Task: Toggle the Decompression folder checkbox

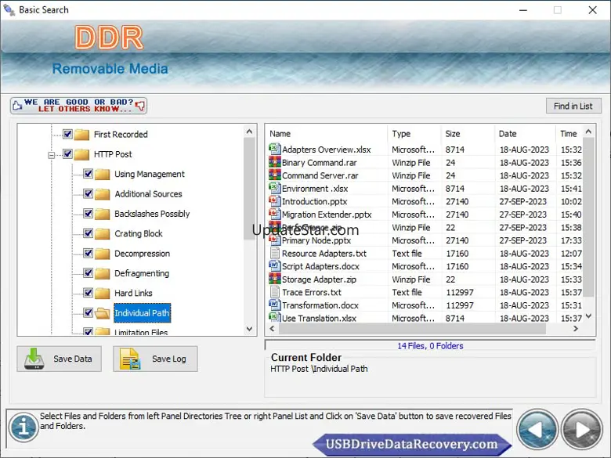Action: (89, 254)
